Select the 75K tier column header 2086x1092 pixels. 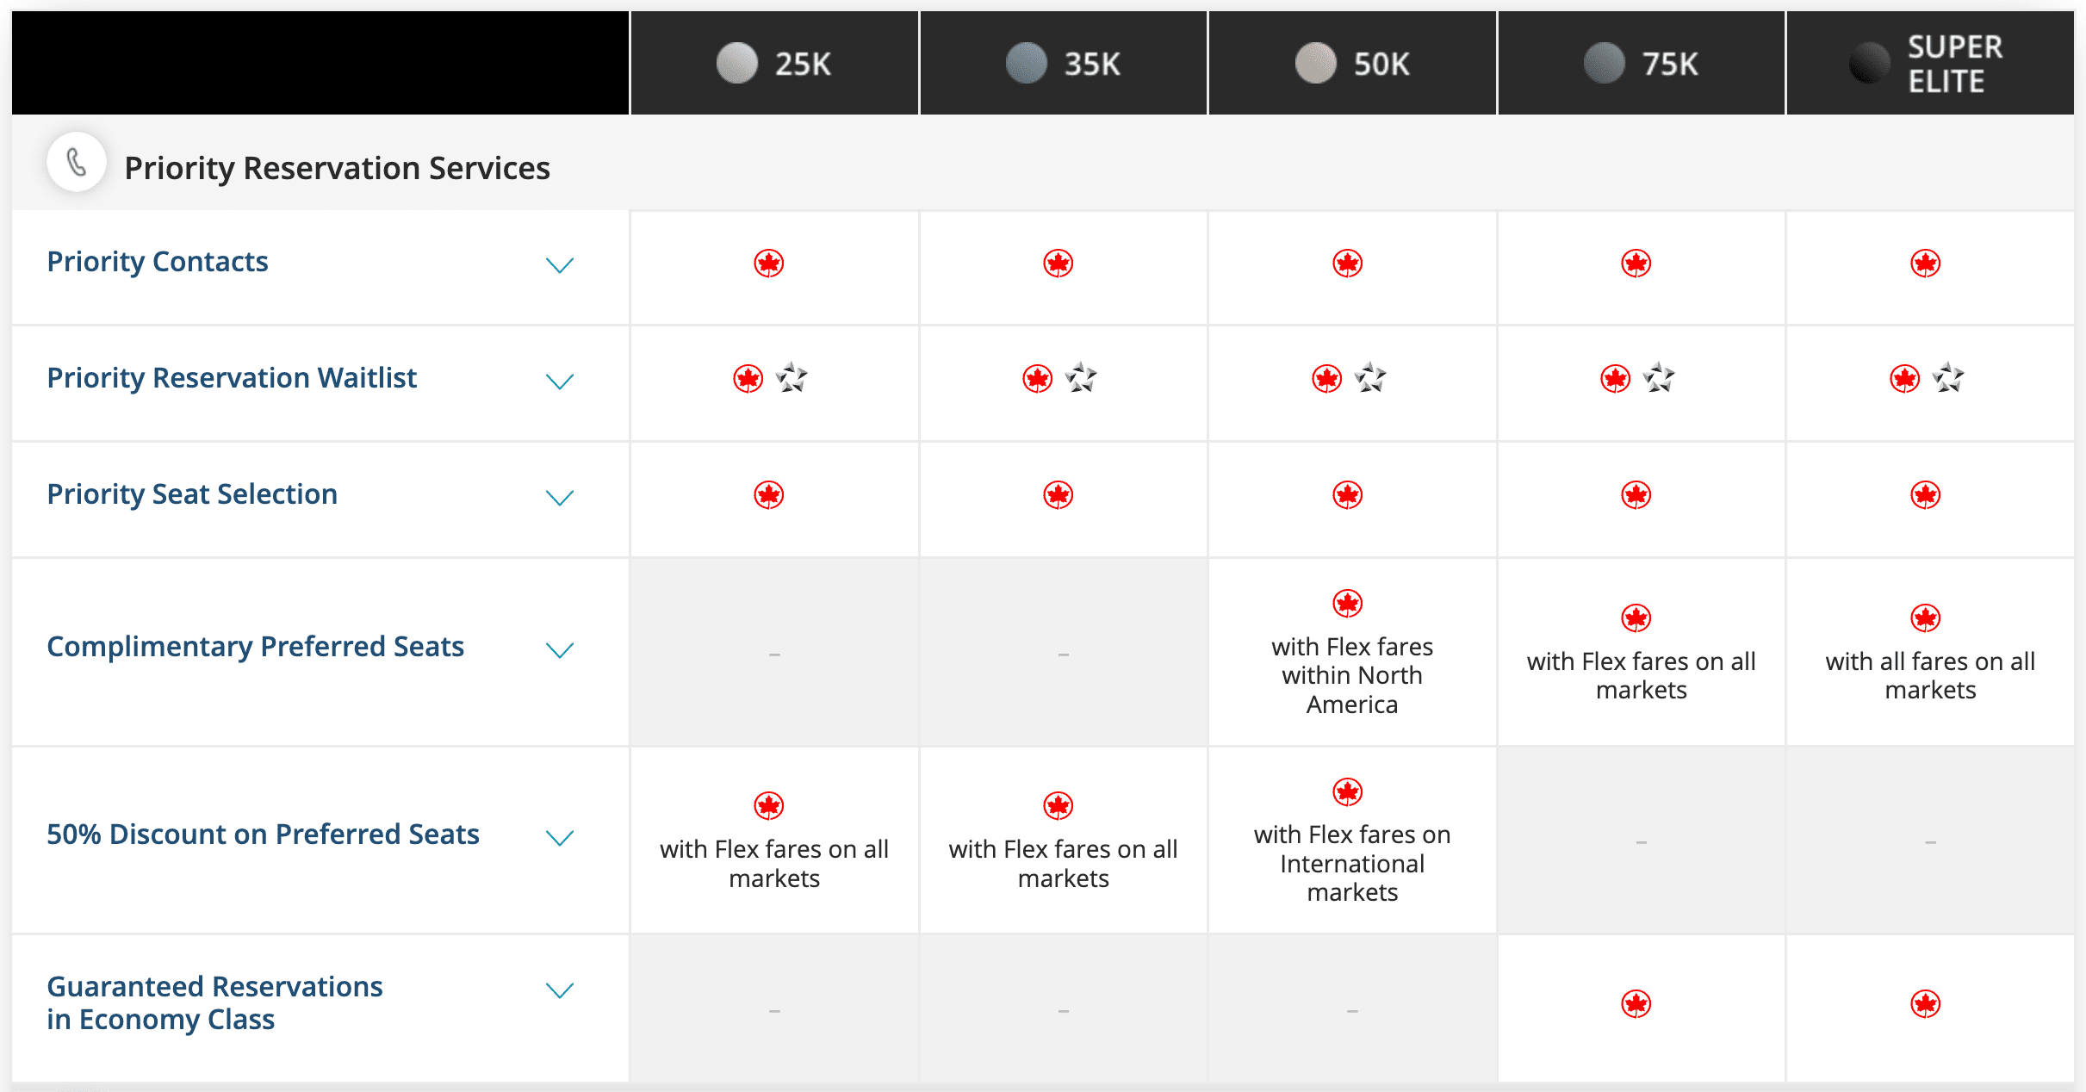click(1642, 63)
